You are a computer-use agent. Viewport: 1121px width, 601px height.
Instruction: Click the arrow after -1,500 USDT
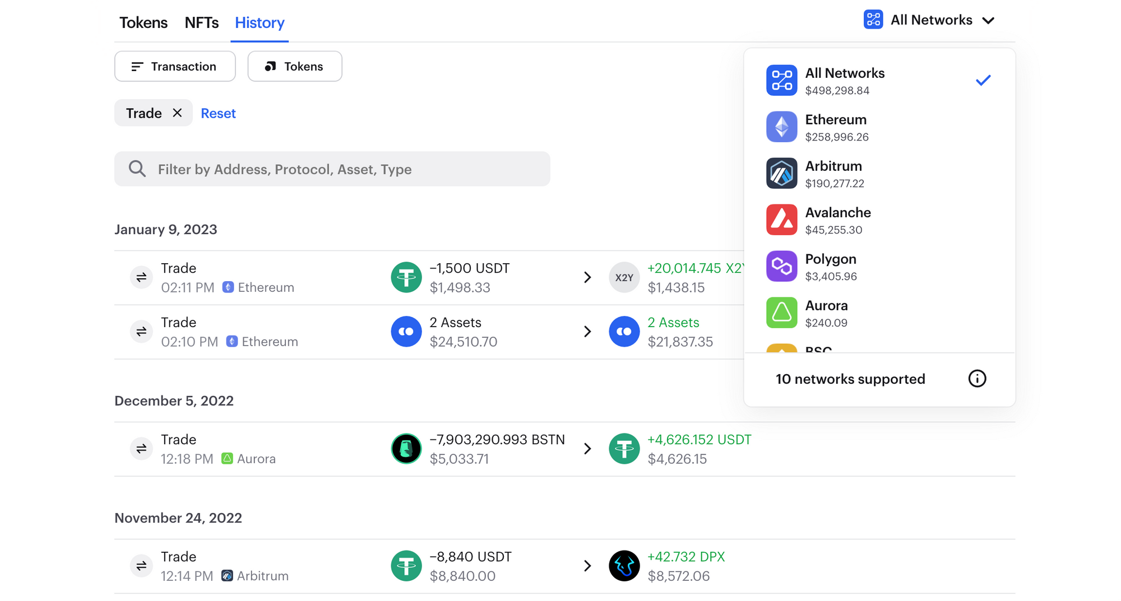[x=587, y=277]
